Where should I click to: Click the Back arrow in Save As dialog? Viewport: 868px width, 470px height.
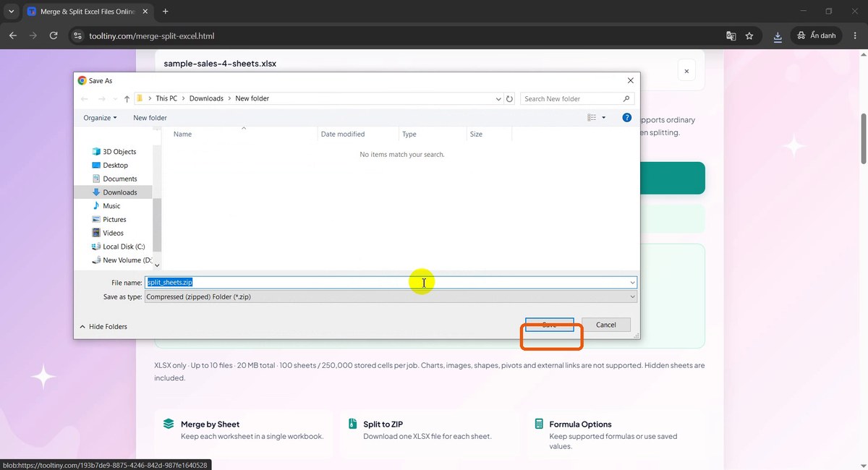(x=85, y=98)
